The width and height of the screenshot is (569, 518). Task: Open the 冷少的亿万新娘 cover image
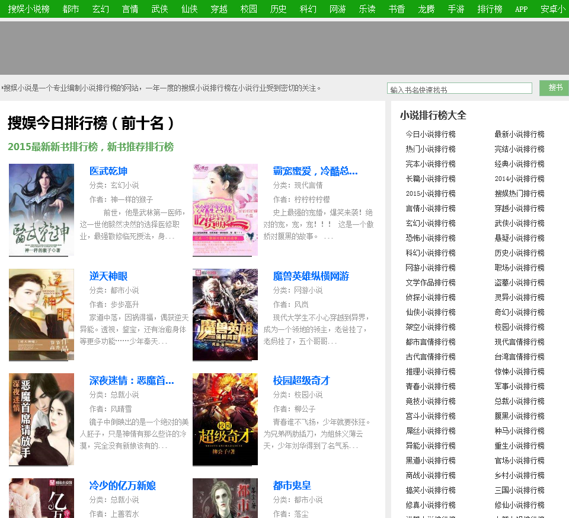41,498
